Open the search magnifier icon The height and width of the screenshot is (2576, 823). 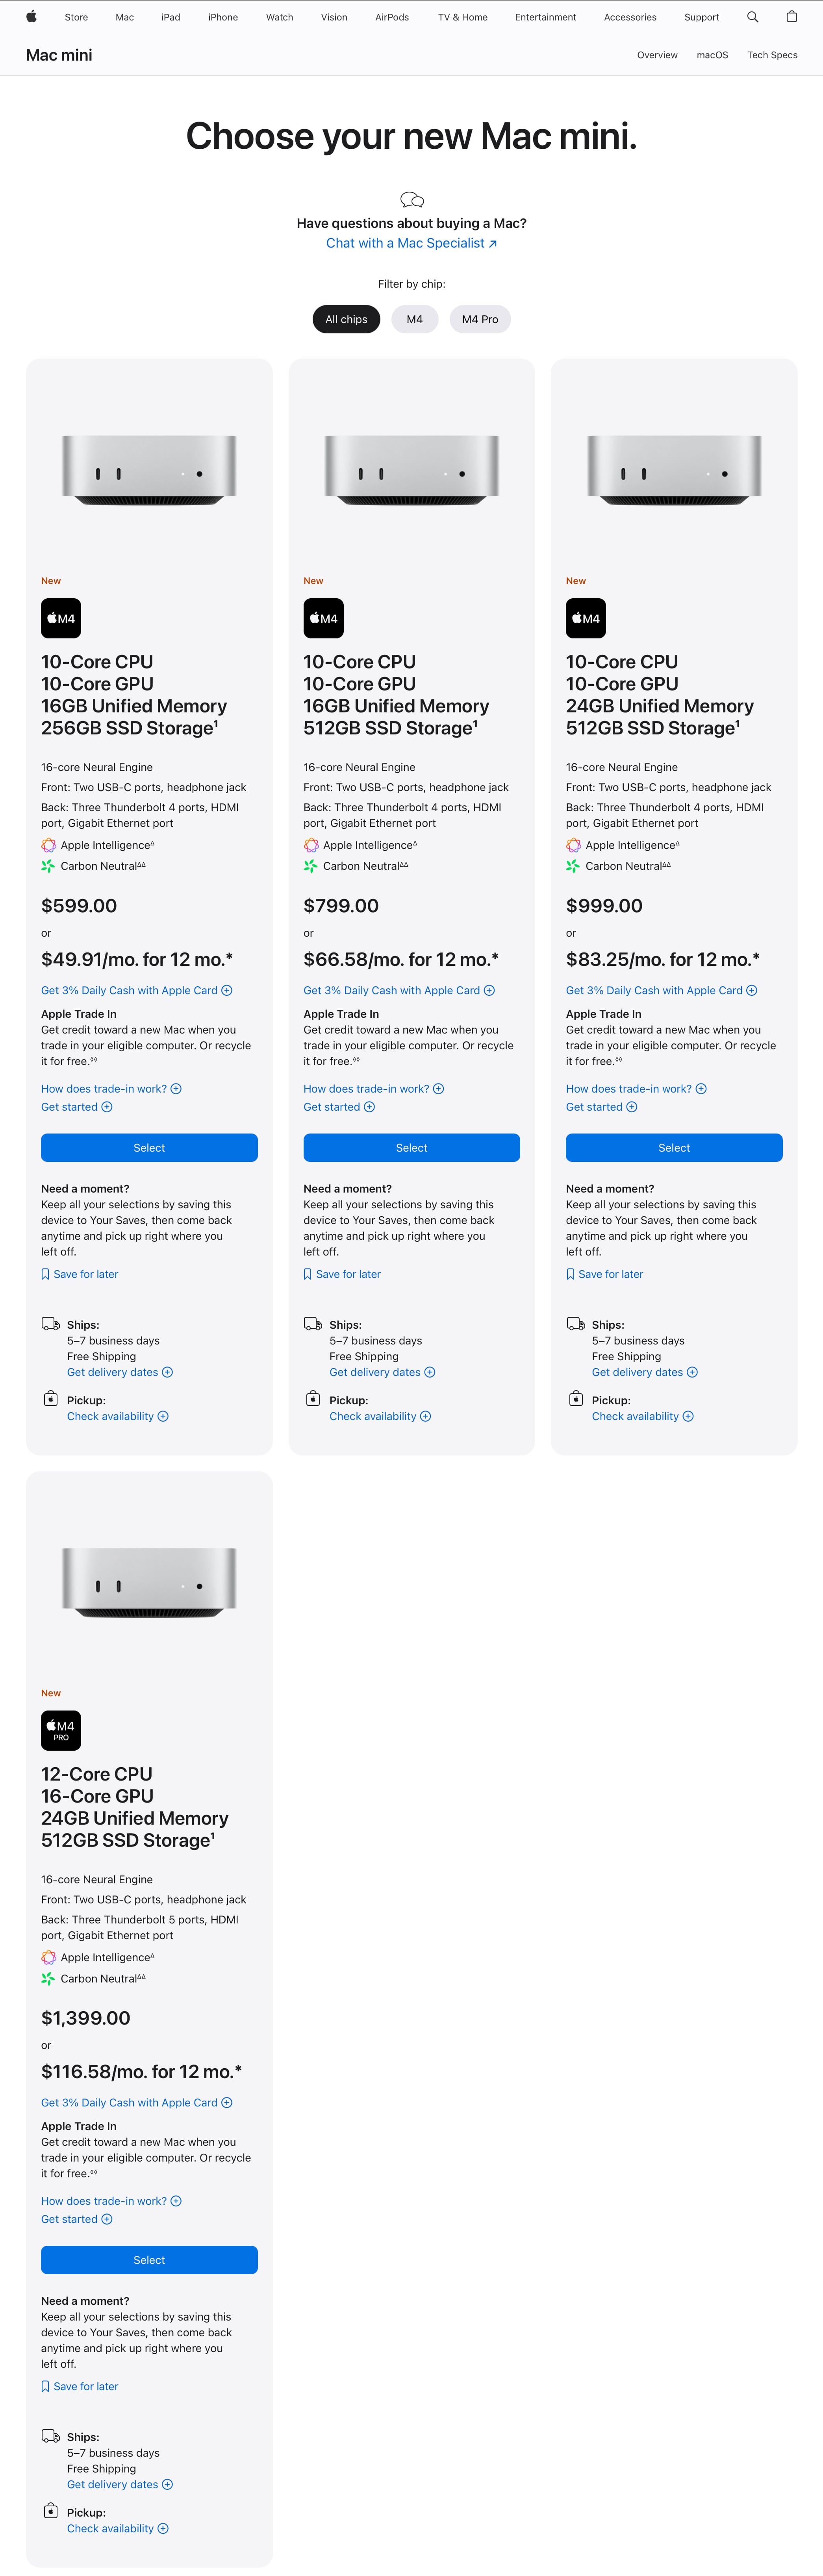click(752, 17)
